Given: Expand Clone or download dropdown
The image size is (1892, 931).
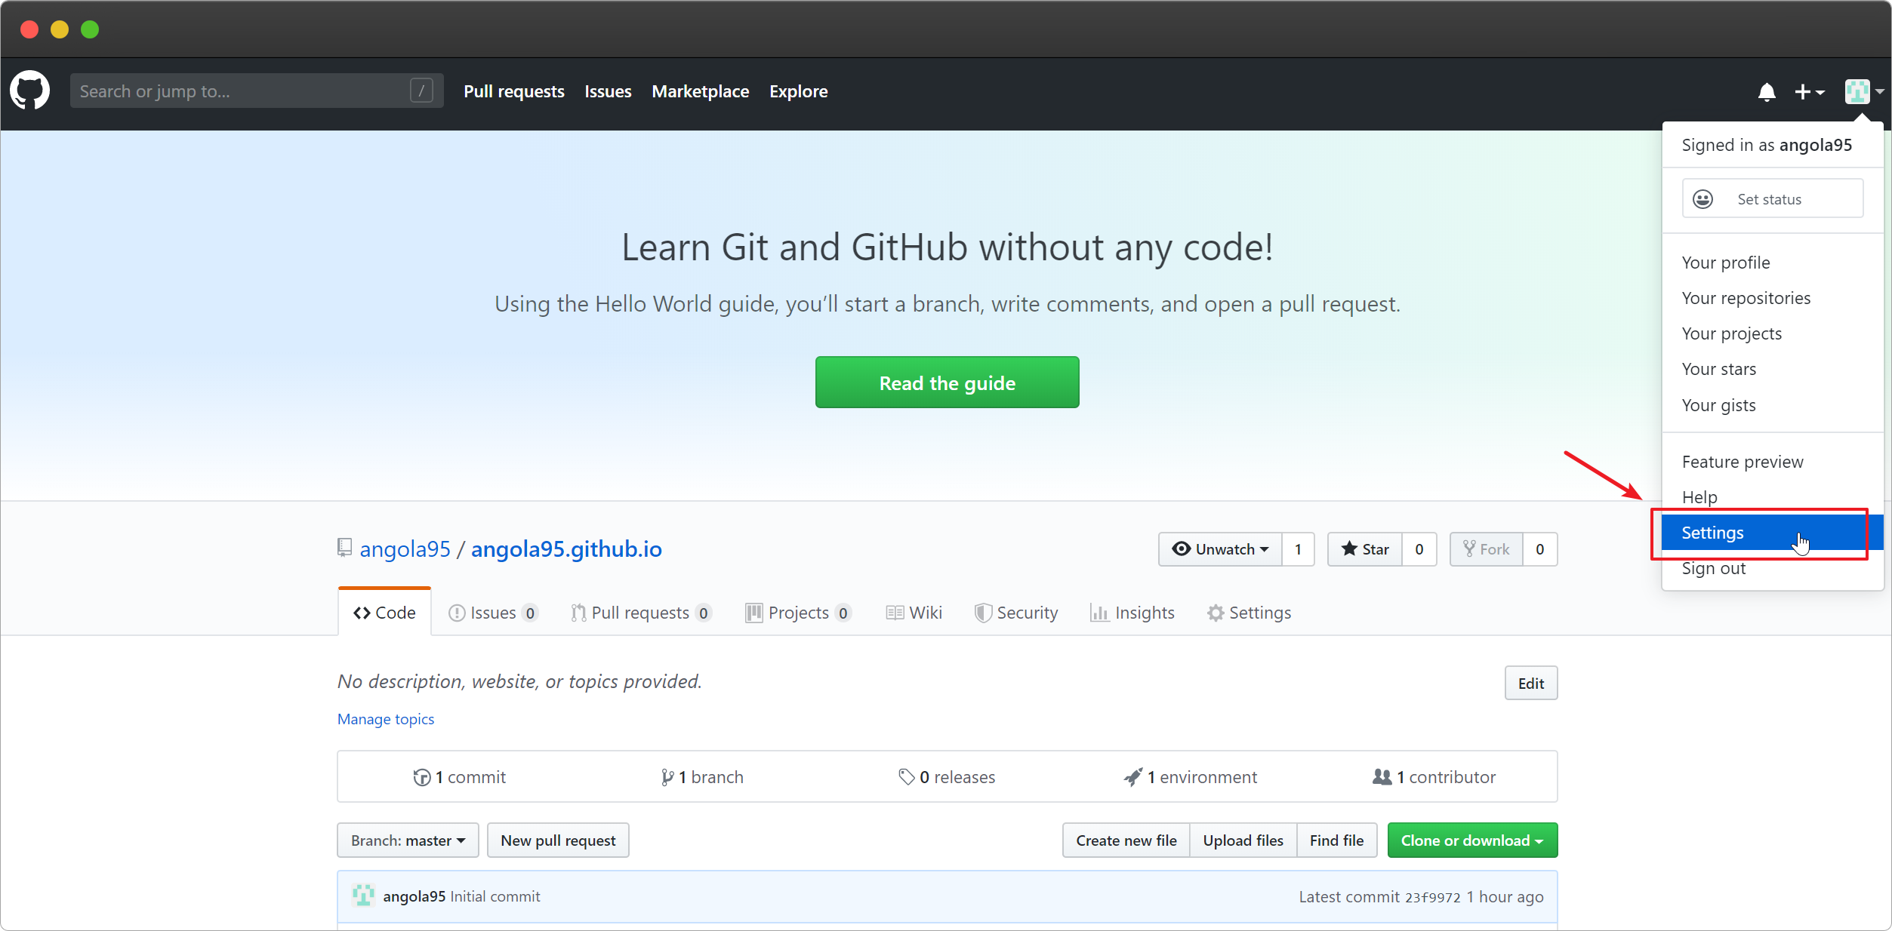Looking at the screenshot, I should pyautogui.click(x=1472, y=840).
